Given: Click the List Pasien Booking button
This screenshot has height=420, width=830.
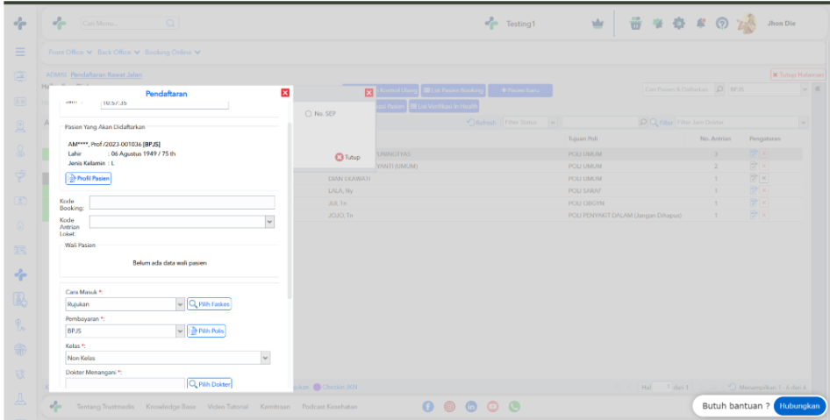Looking at the screenshot, I should coord(453,90).
